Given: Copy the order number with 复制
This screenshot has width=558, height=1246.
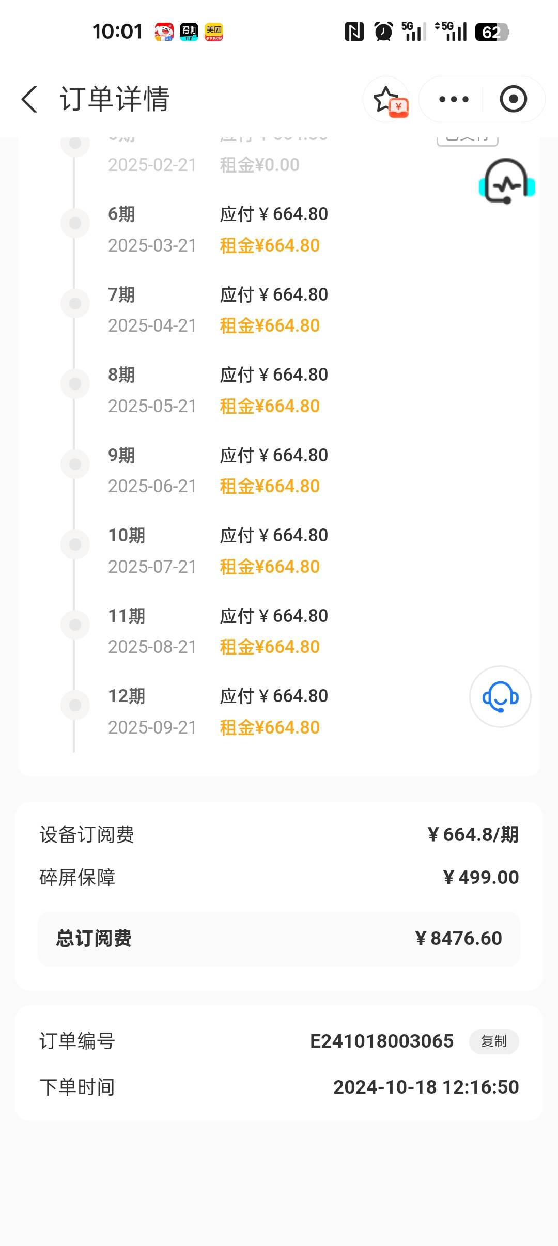Looking at the screenshot, I should point(493,1041).
